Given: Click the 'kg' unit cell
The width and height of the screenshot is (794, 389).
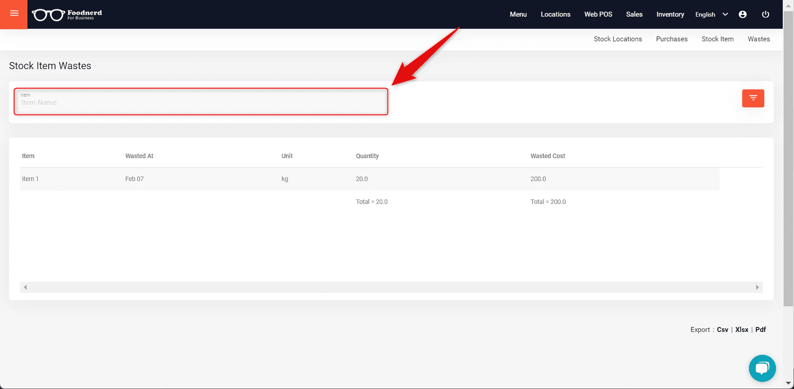Looking at the screenshot, I should tap(285, 179).
